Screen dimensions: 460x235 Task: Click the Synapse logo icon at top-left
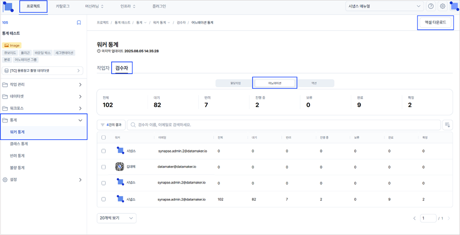click(8, 6)
